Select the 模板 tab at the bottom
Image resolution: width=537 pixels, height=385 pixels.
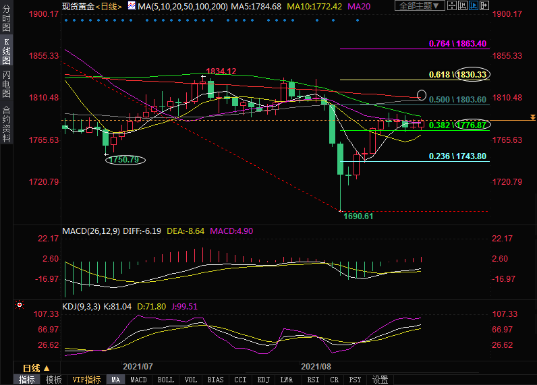point(53,380)
